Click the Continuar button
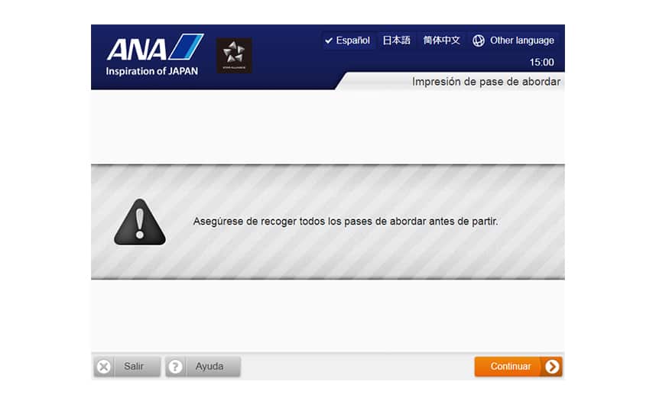 pos(518,367)
